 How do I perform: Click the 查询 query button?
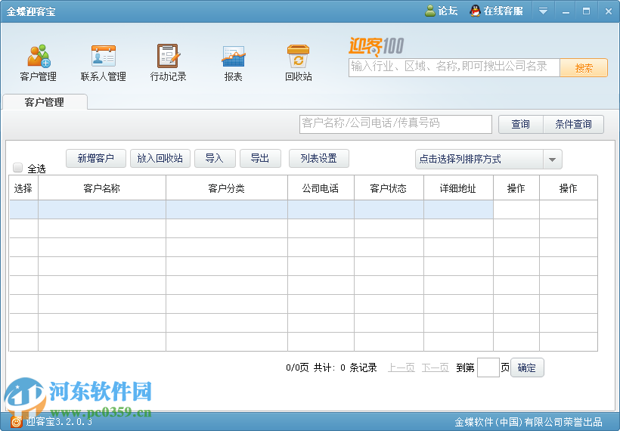pos(521,124)
